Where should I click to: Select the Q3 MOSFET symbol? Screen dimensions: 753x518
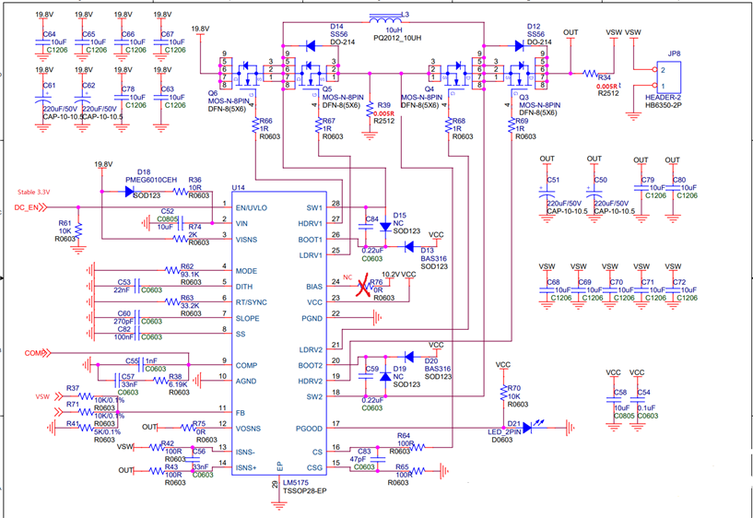coord(521,74)
